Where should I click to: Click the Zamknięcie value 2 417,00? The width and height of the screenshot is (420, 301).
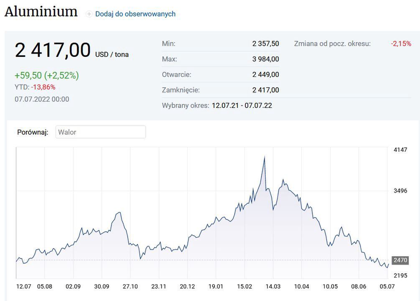point(265,90)
